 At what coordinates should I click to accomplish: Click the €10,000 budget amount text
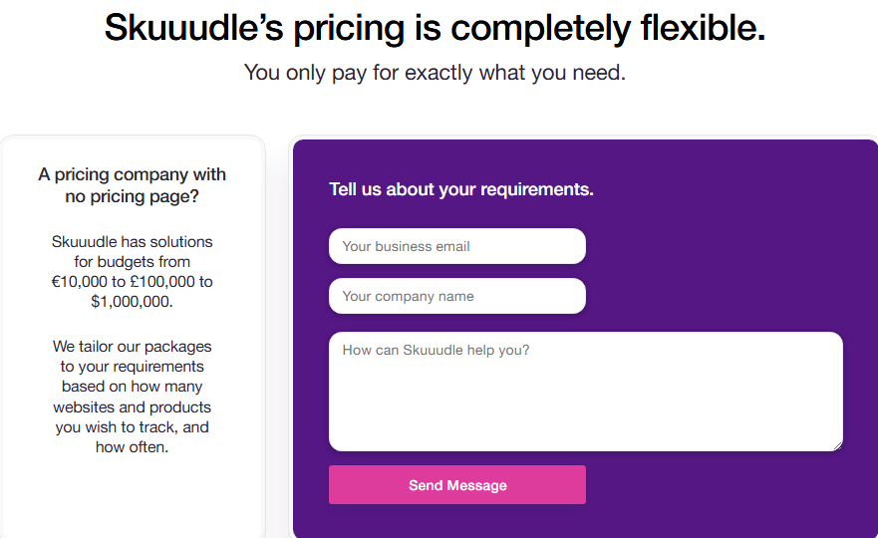tap(79, 282)
